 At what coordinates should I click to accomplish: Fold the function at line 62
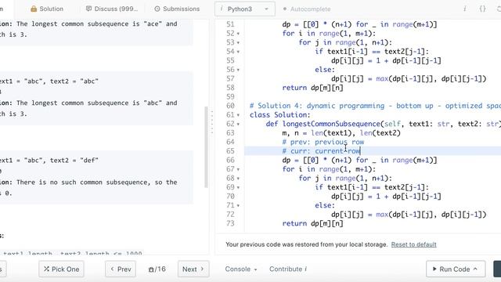[238, 124]
